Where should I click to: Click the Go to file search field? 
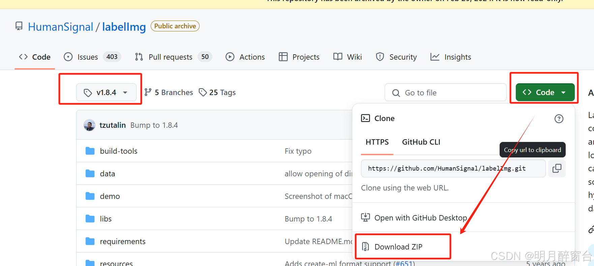click(446, 92)
